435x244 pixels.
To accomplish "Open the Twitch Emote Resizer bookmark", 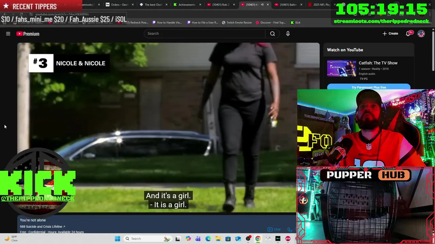I will pyautogui.click(x=237, y=22).
